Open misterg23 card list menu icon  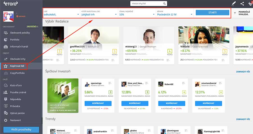(x=168, y=60)
